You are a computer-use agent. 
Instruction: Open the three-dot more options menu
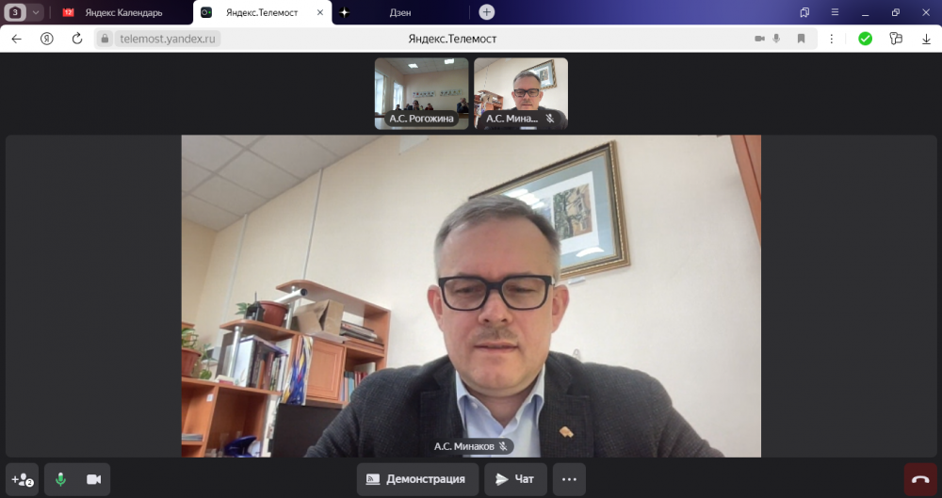pyautogui.click(x=569, y=479)
